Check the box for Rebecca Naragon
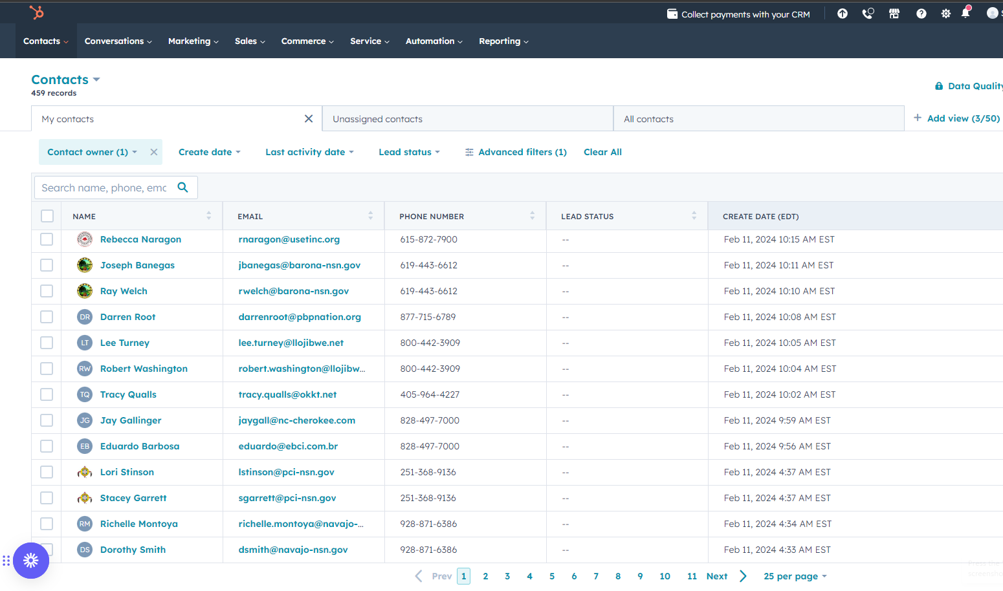Image resolution: width=1003 pixels, height=591 pixels. 47,239
